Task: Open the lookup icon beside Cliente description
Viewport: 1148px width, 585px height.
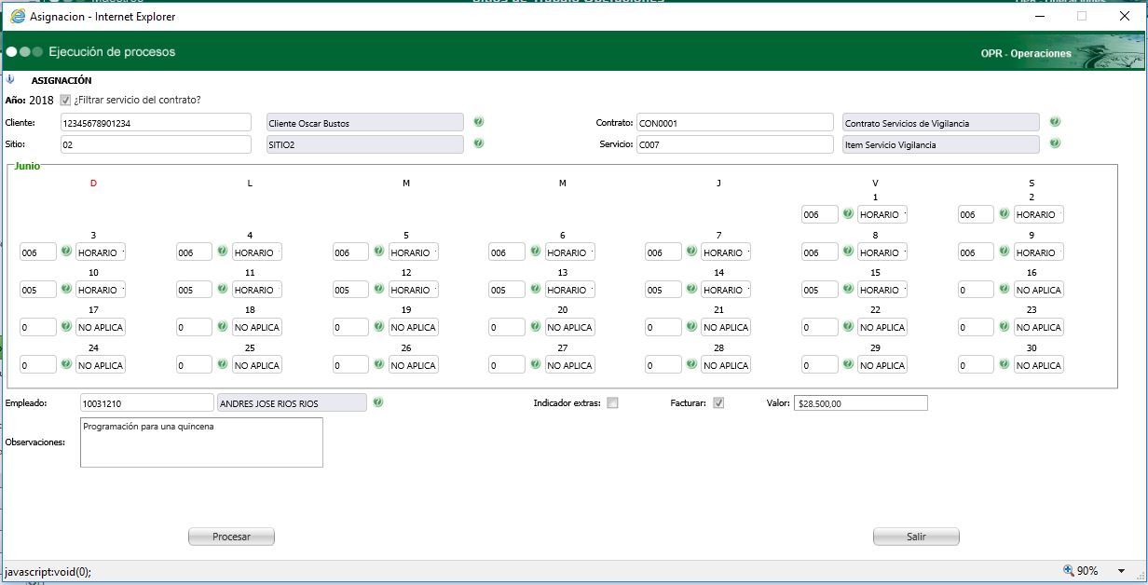Action: pos(478,122)
